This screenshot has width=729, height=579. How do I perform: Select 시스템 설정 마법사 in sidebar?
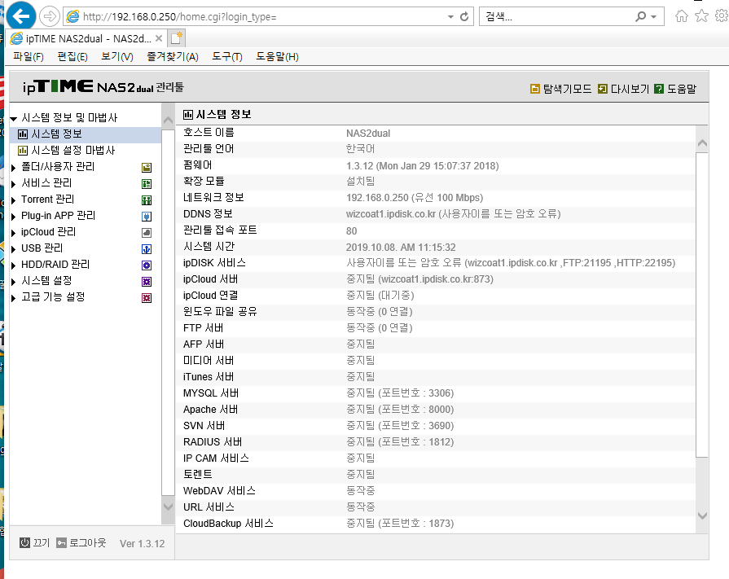66,150
